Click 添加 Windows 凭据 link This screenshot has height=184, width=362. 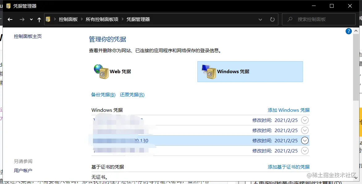(x=288, y=110)
